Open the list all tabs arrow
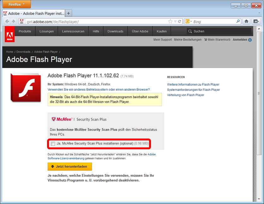The width and height of the screenshot is (264, 204). (259, 13)
